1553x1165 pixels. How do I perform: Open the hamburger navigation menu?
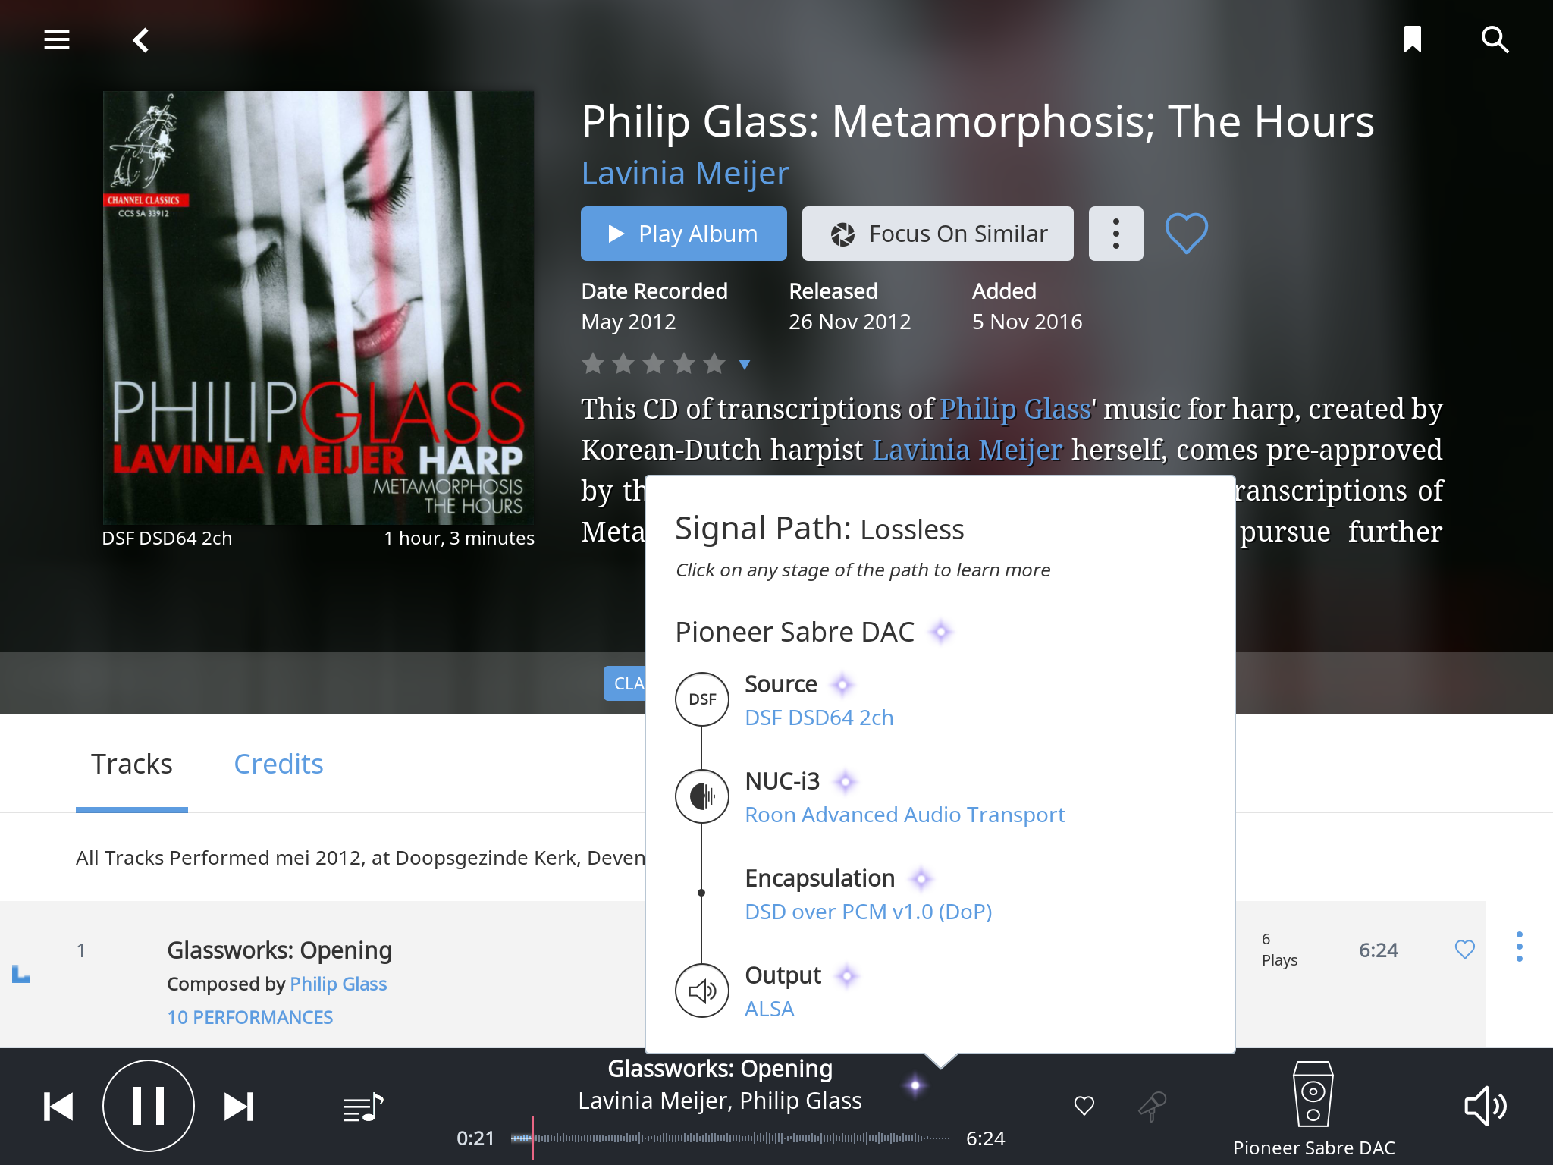point(57,39)
